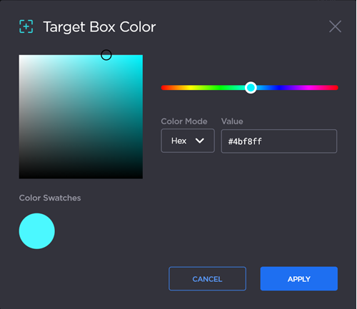Set hue to magenta on hue slider
Viewport: 357px width, 309px height.
(308, 88)
